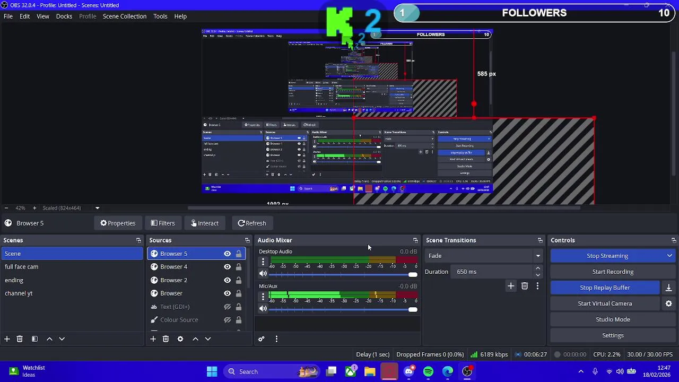Click the preview horizontal scrollbar
Screen dimensions: 679x382
click(384, 208)
